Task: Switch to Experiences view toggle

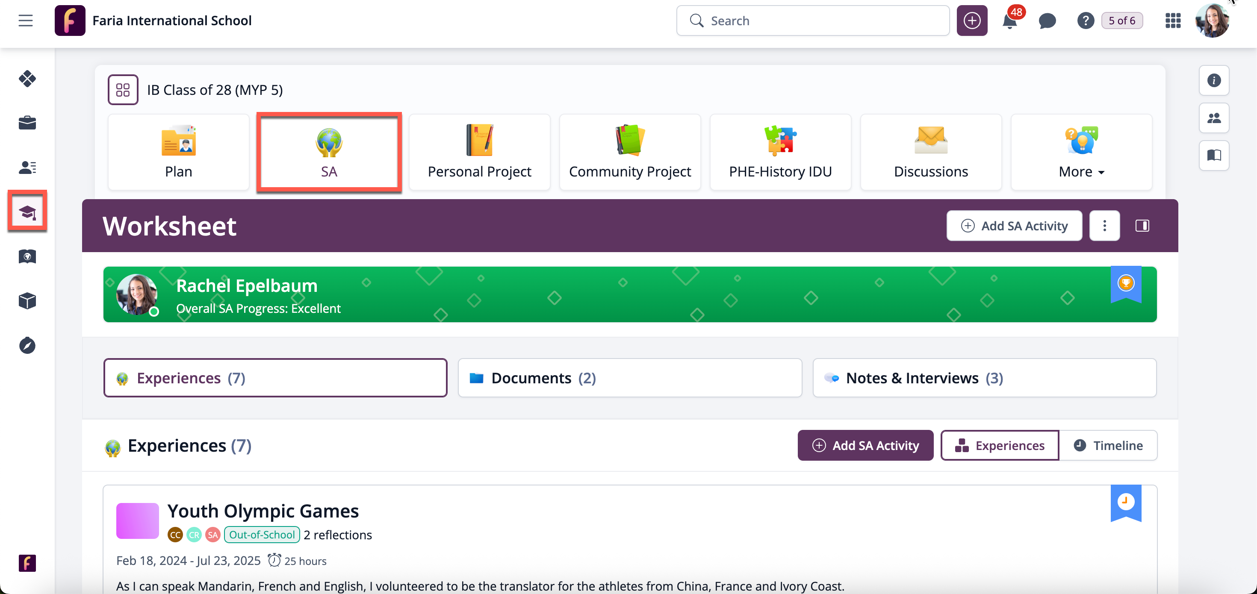Action: 999,445
